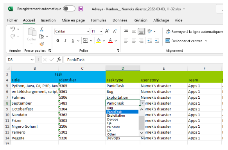Click the Name Box showing D8
This screenshot has height=150, width=228.
(x=20, y=60)
